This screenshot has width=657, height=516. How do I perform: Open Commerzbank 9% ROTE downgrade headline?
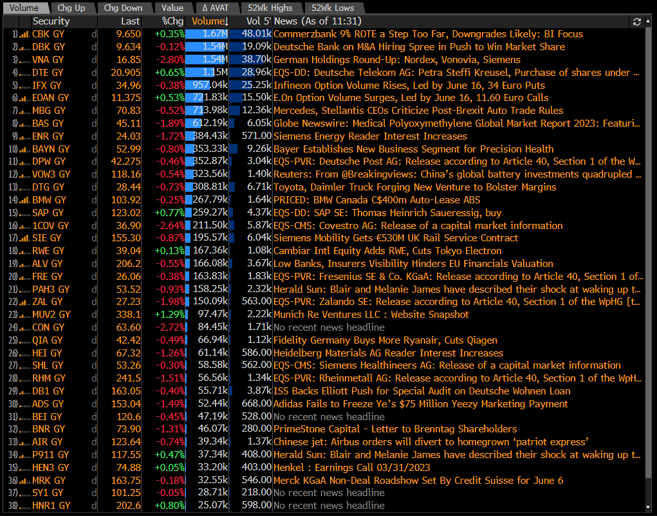[428, 34]
